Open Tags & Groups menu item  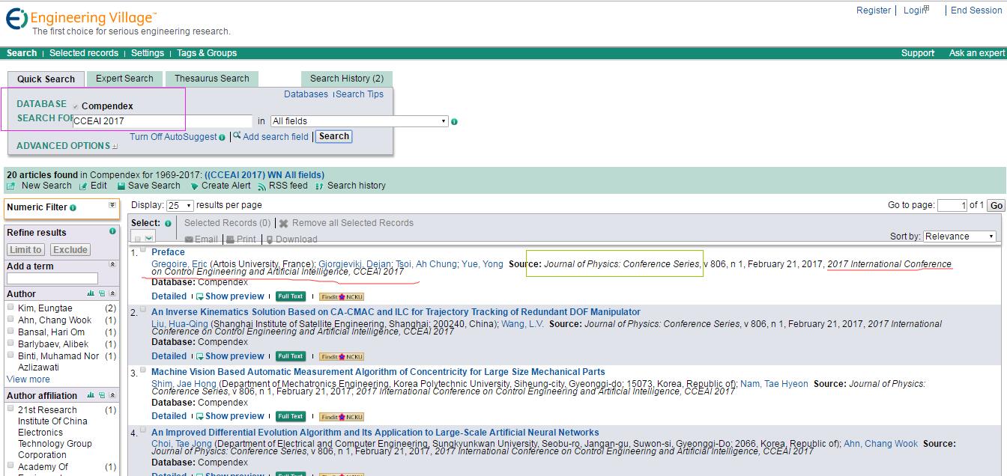pos(207,53)
